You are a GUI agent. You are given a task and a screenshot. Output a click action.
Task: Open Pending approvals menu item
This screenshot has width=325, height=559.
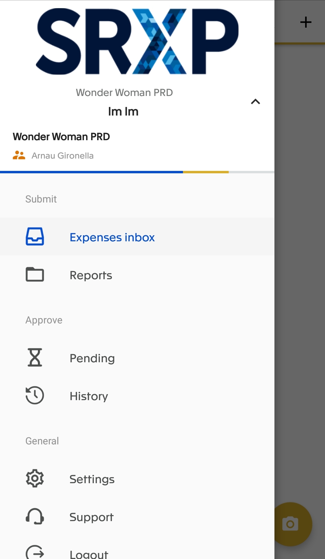click(137, 357)
